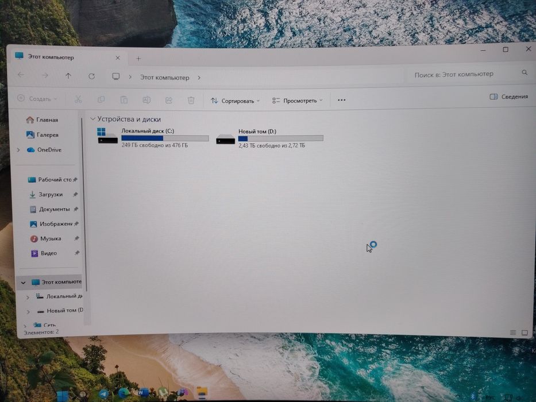Screen dimensions: 536x402
Task: Open Документы in the sidebar
Action: point(50,209)
